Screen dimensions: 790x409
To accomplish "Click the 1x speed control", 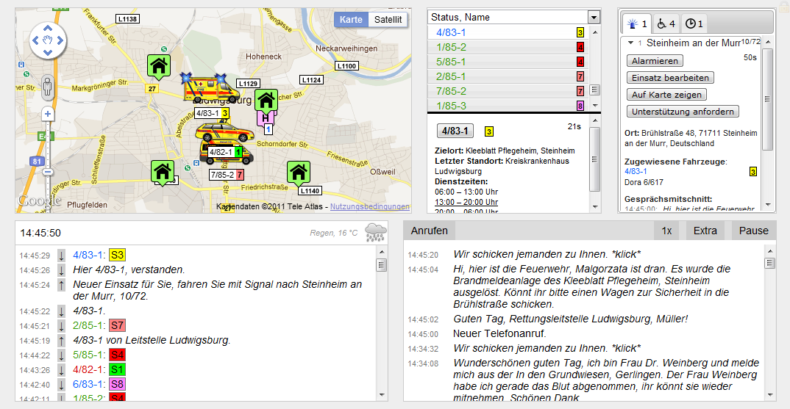I will [x=666, y=231].
